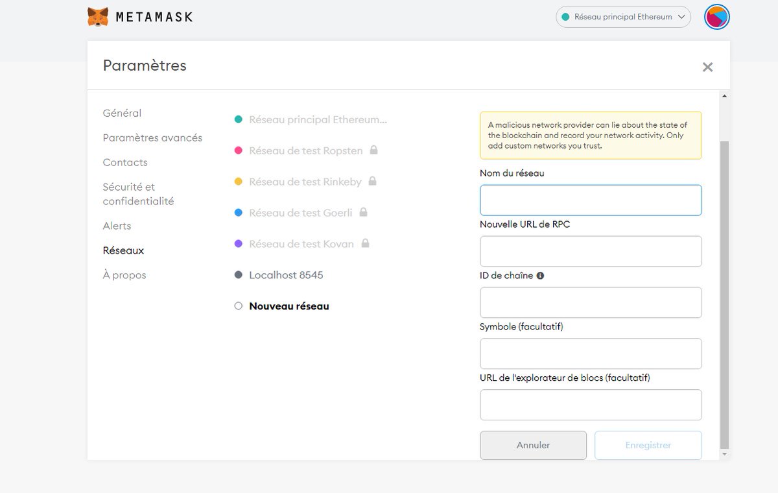Open the account avatar menu
The height and width of the screenshot is (493, 778).
(x=717, y=17)
